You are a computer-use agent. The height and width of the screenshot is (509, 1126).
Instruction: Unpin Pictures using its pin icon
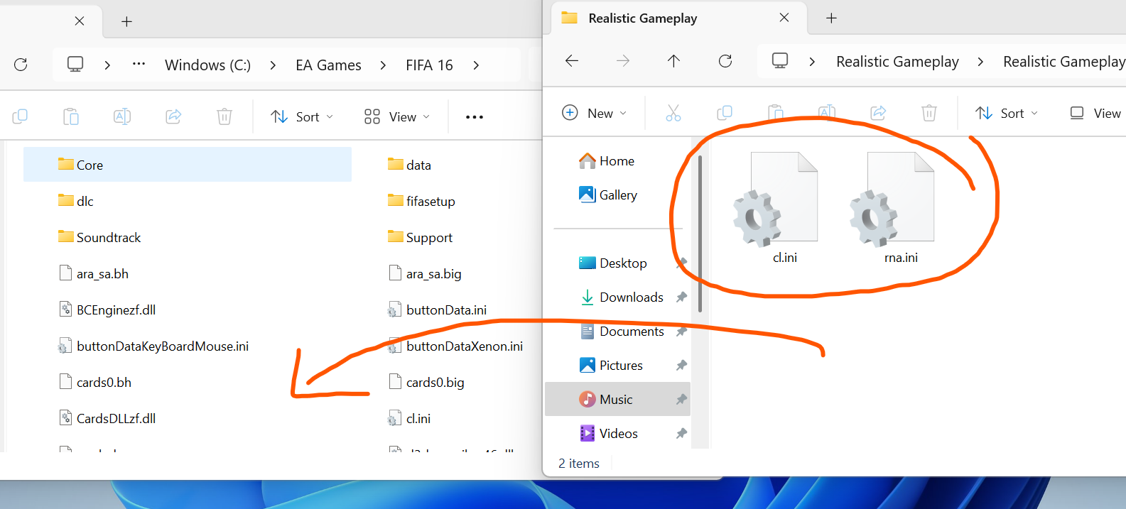click(x=681, y=366)
